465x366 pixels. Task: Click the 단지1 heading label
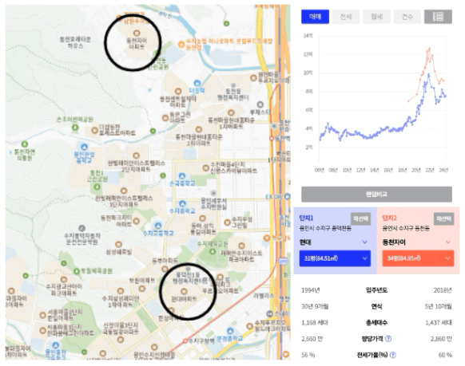click(x=306, y=218)
